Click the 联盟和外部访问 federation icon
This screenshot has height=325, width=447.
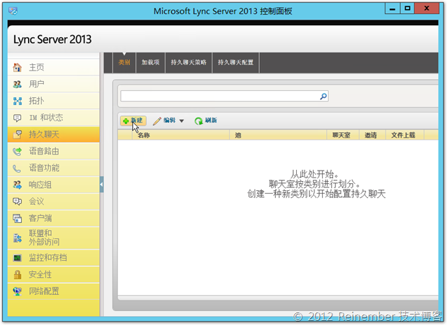17,238
